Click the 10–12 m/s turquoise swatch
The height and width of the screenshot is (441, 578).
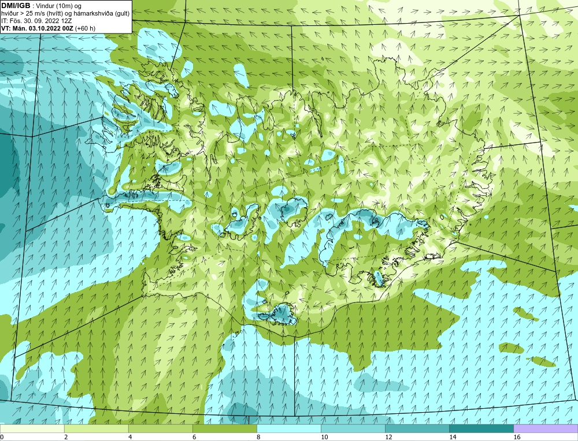[x=353, y=428]
